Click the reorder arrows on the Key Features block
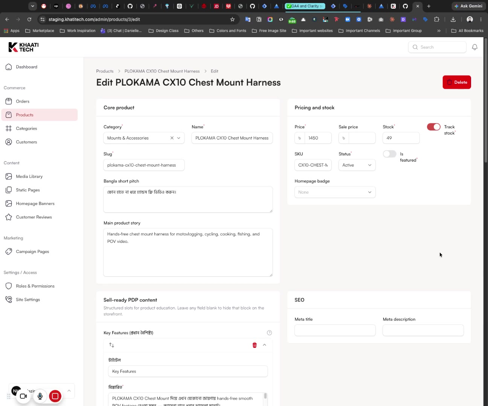Screen dimensions: 488x406 point(111,345)
